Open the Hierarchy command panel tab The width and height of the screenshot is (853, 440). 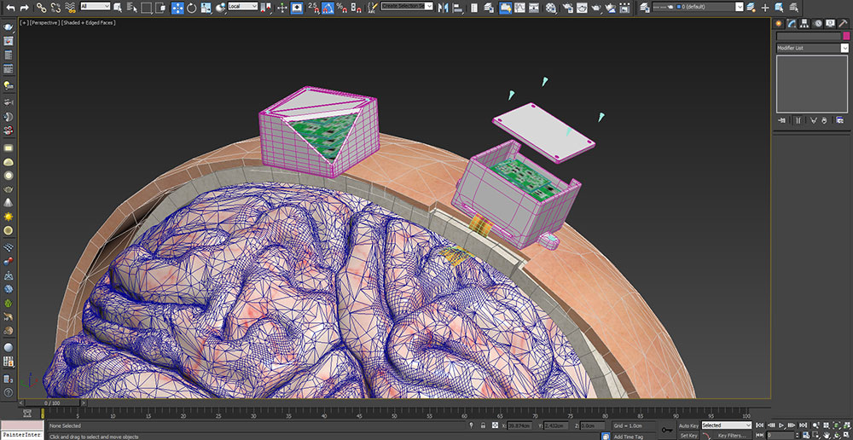click(x=804, y=24)
